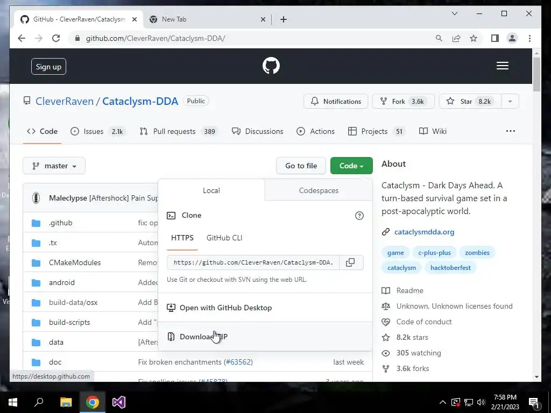Open the Code of conduct link

click(x=424, y=322)
